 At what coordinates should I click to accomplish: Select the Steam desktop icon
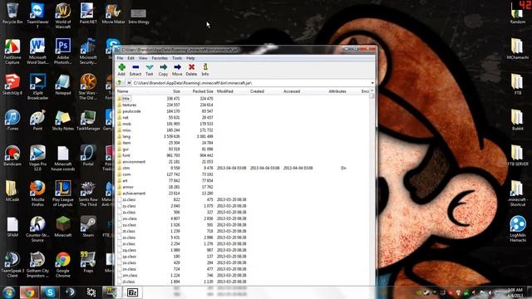88,227
